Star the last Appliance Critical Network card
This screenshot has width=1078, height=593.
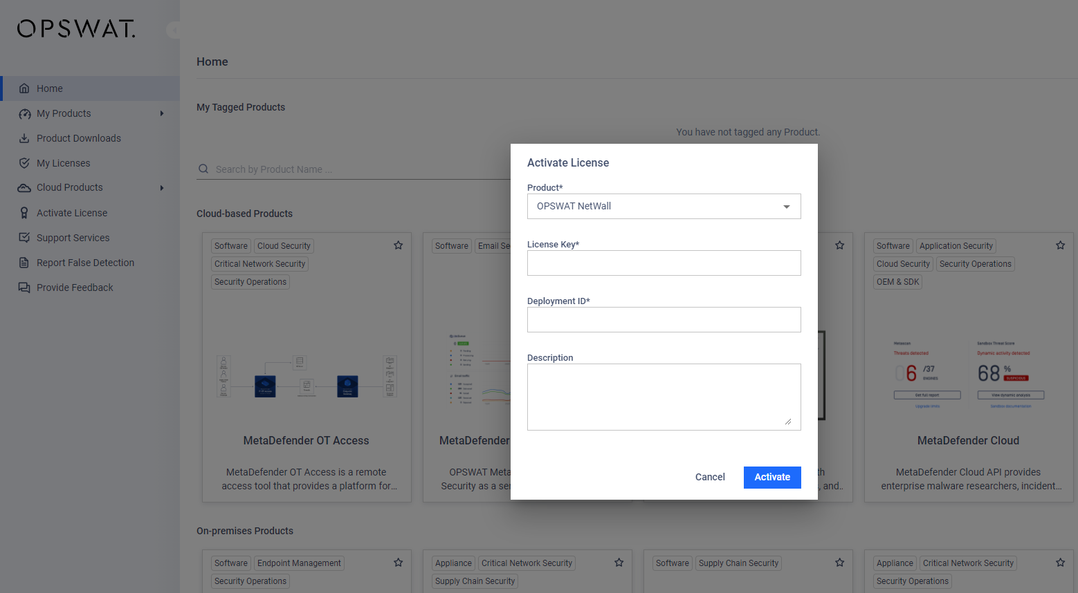coord(1061,563)
